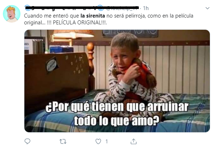Like the tweet using the heart icon

tap(98, 142)
